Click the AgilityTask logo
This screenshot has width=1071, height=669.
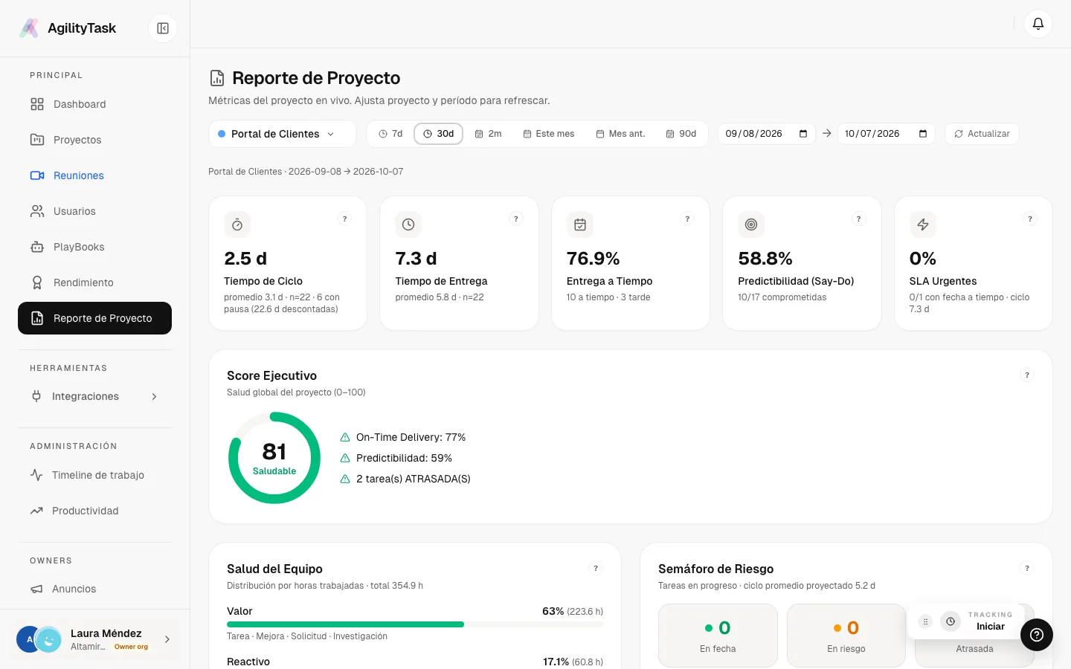[x=29, y=28]
